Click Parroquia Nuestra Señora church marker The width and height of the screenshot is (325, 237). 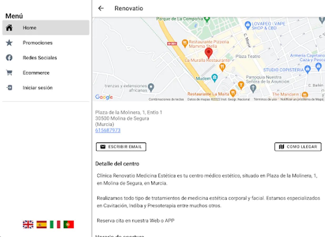[253, 88]
